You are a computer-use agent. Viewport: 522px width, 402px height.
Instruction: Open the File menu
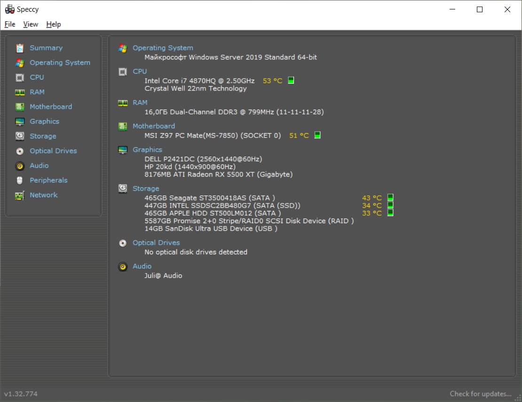(x=10, y=24)
